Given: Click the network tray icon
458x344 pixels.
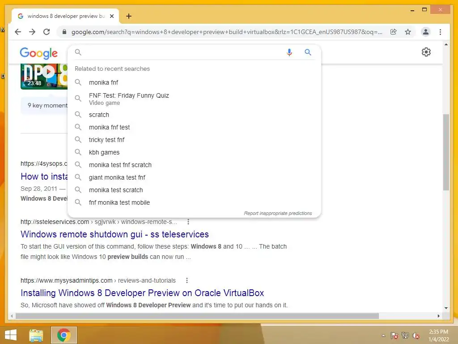Looking at the screenshot, I should click(x=405, y=335).
